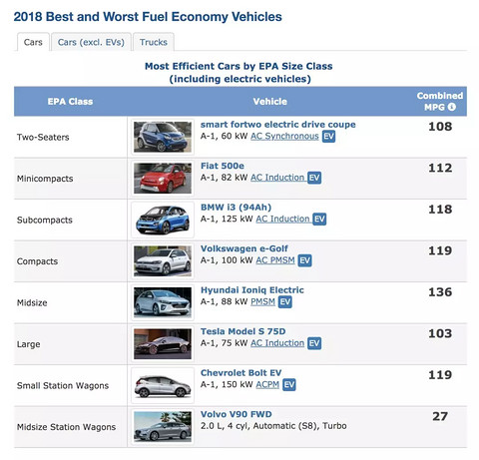Click the Chevrolet Bolt EV thumbnail
The width and height of the screenshot is (479, 460).
[163, 385]
